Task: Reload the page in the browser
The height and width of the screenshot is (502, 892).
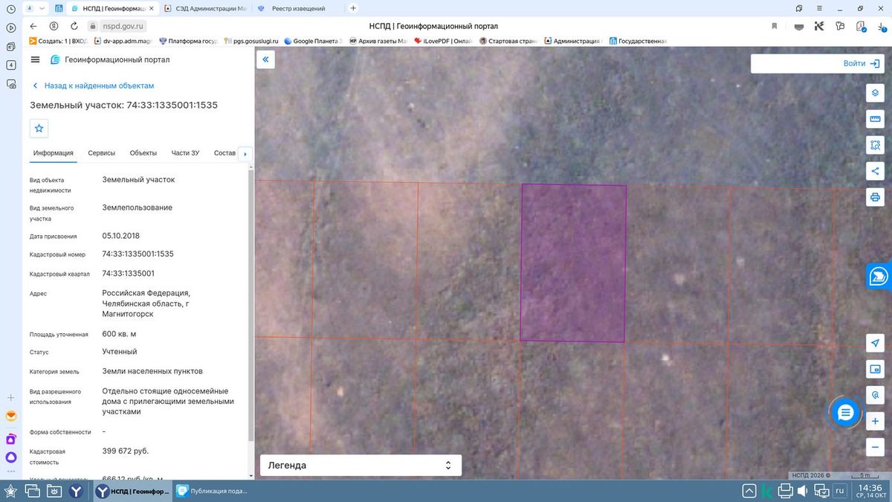Action: tap(74, 26)
